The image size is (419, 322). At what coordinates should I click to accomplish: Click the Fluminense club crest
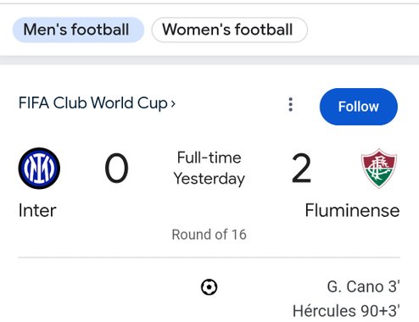point(379,168)
